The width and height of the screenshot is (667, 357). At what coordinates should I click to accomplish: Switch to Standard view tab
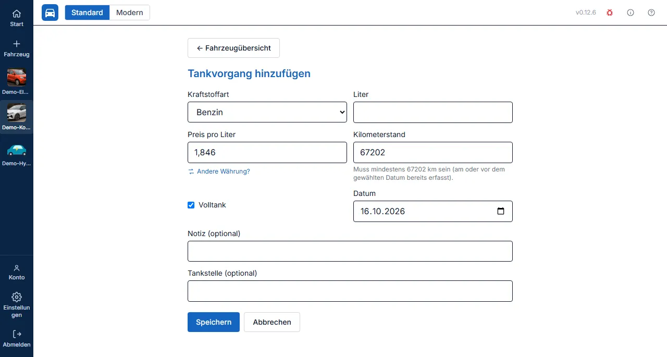click(x=87, y=13)
